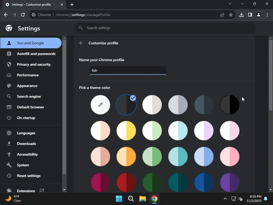Open a new tab with plus button
Screen dimensions: 273x205
click(x=72, y=5)
